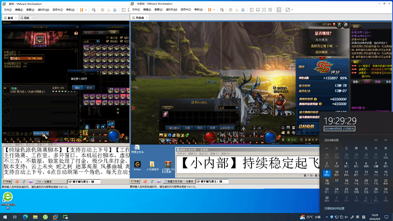The width and height of the screenshot is (393, 221).
Task: Open notification center icon
Action: (x=386, y=217)
